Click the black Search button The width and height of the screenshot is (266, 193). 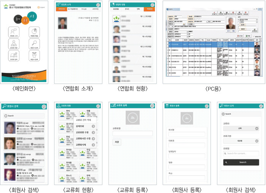241,162
